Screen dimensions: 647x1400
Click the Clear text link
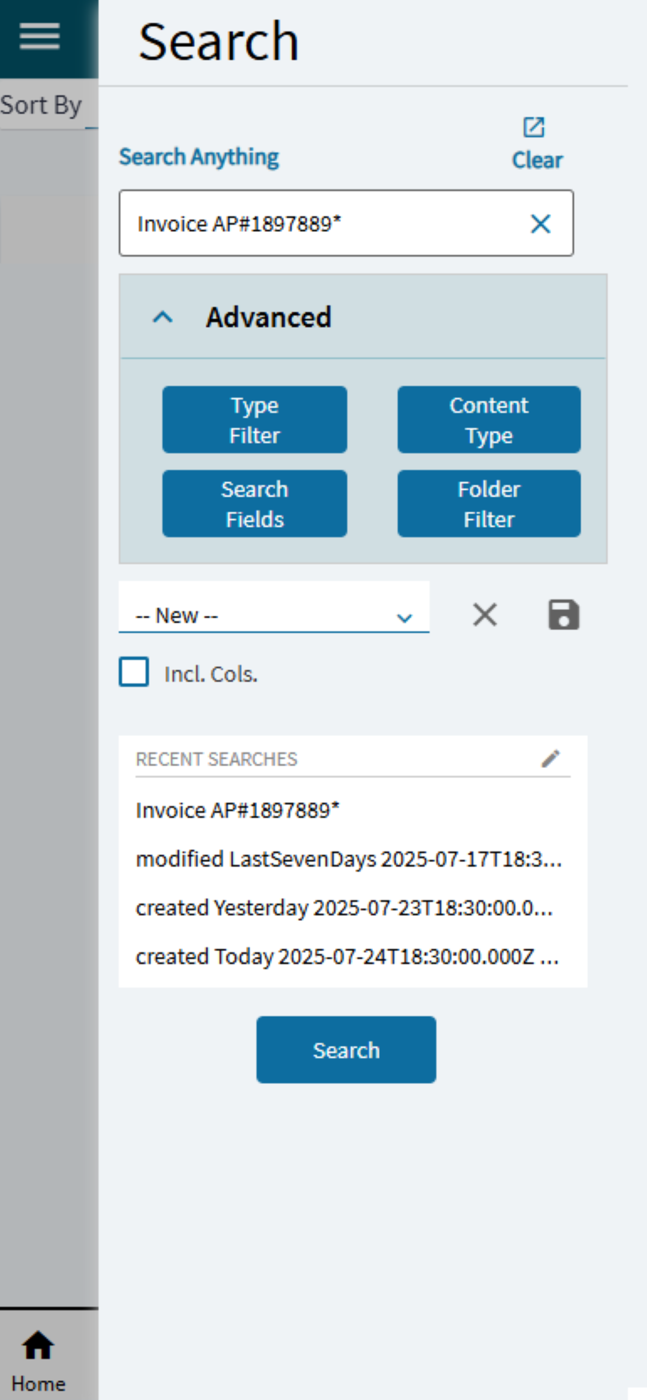tap(537, 160)
